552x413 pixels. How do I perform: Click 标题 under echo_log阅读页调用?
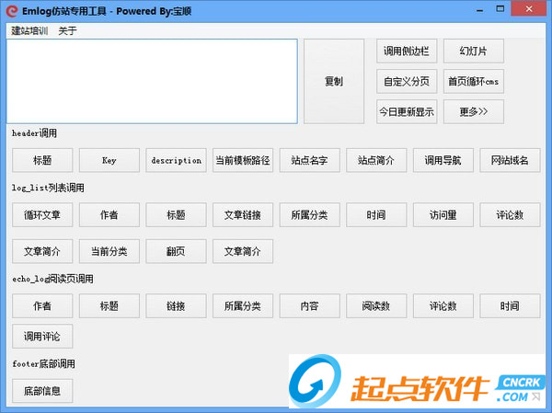pos(109,306)
